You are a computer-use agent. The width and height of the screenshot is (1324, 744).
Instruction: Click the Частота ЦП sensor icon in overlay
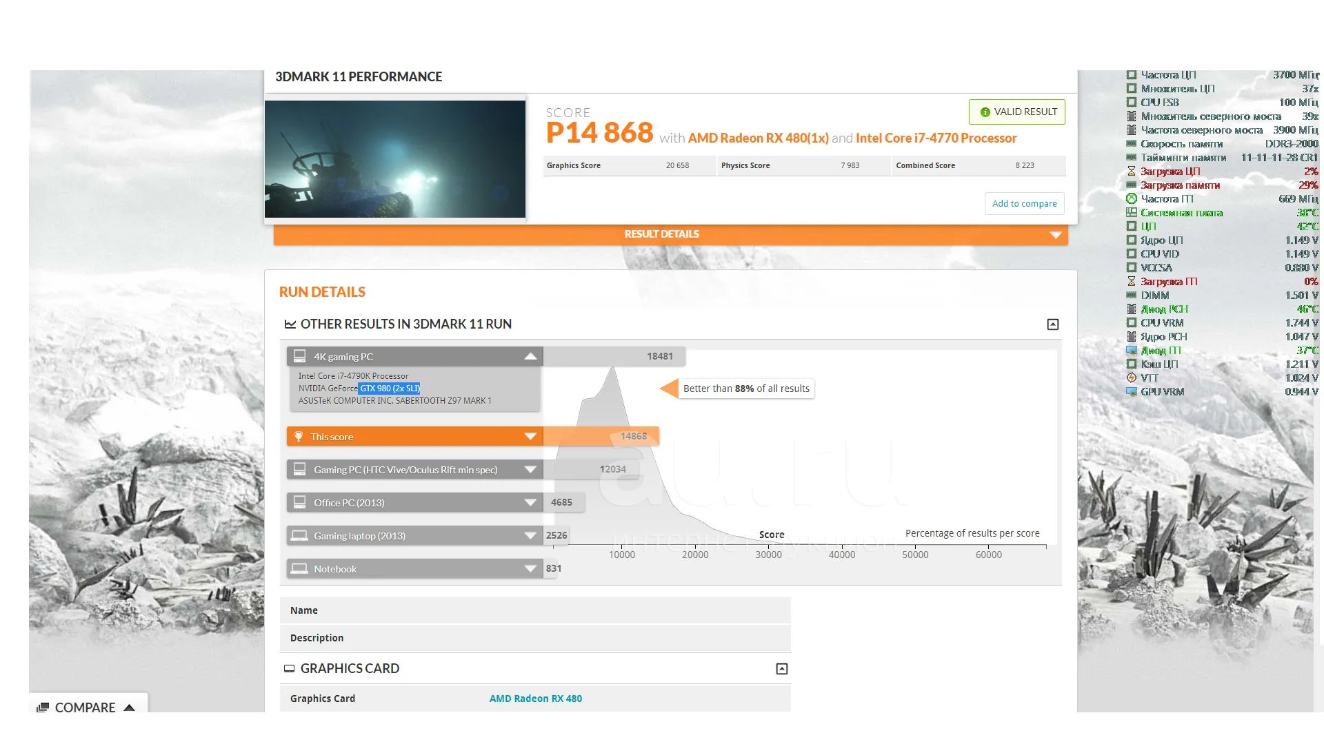[x=1131, y=74]
